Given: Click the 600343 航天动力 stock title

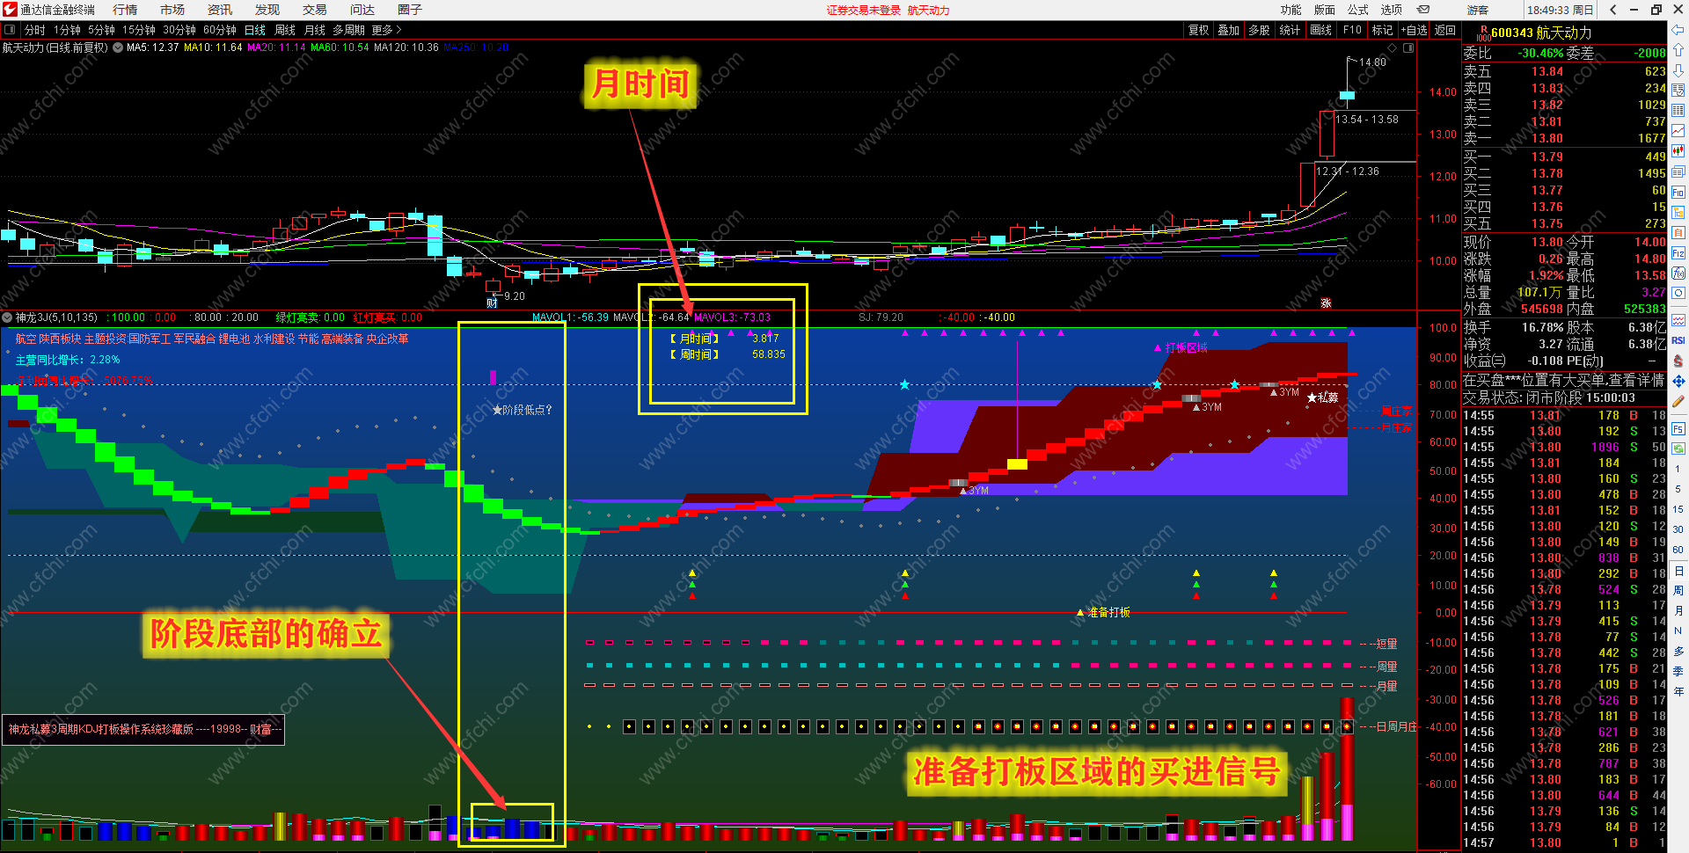Looking at the screenshot, I should [1541, 33].
